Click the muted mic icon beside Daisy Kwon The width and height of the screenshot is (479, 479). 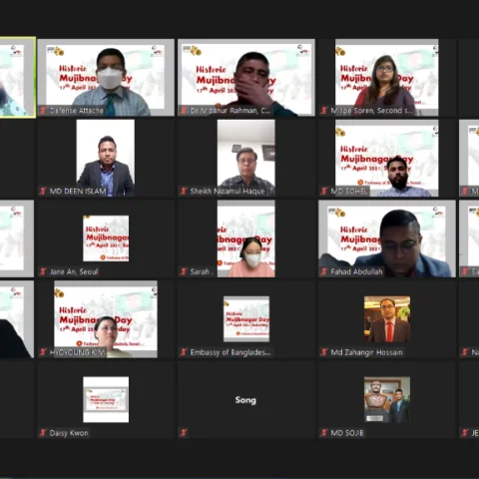(43, 432)
